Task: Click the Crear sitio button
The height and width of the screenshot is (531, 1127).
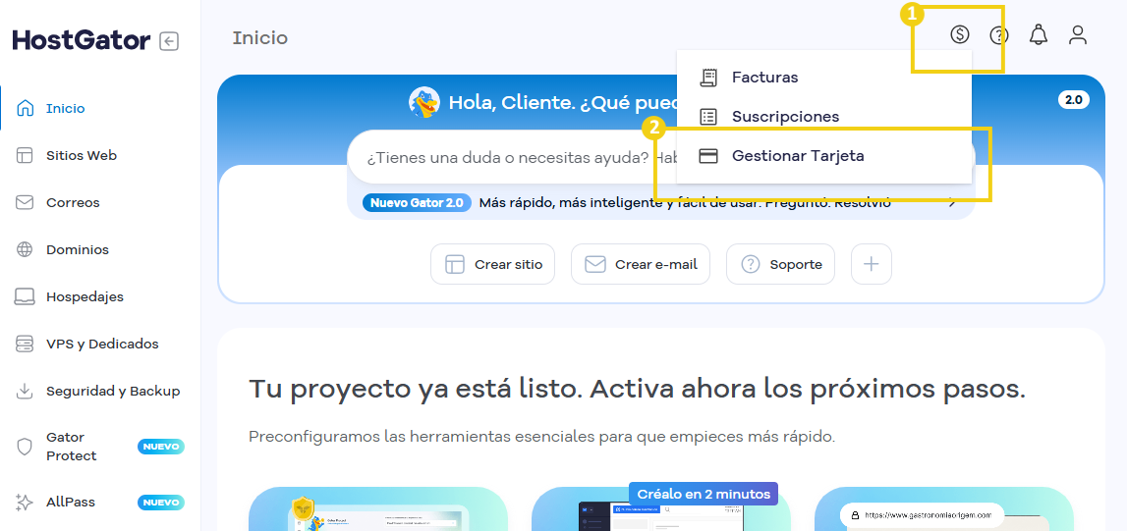Action: point(492,264)
